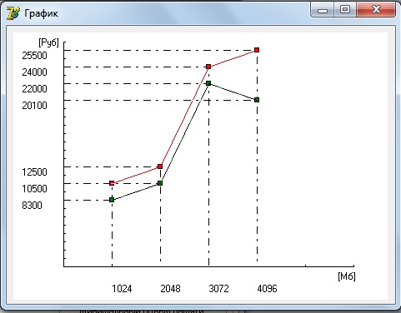
Task: Click the red data point at 12500
Action: (160, 166)
